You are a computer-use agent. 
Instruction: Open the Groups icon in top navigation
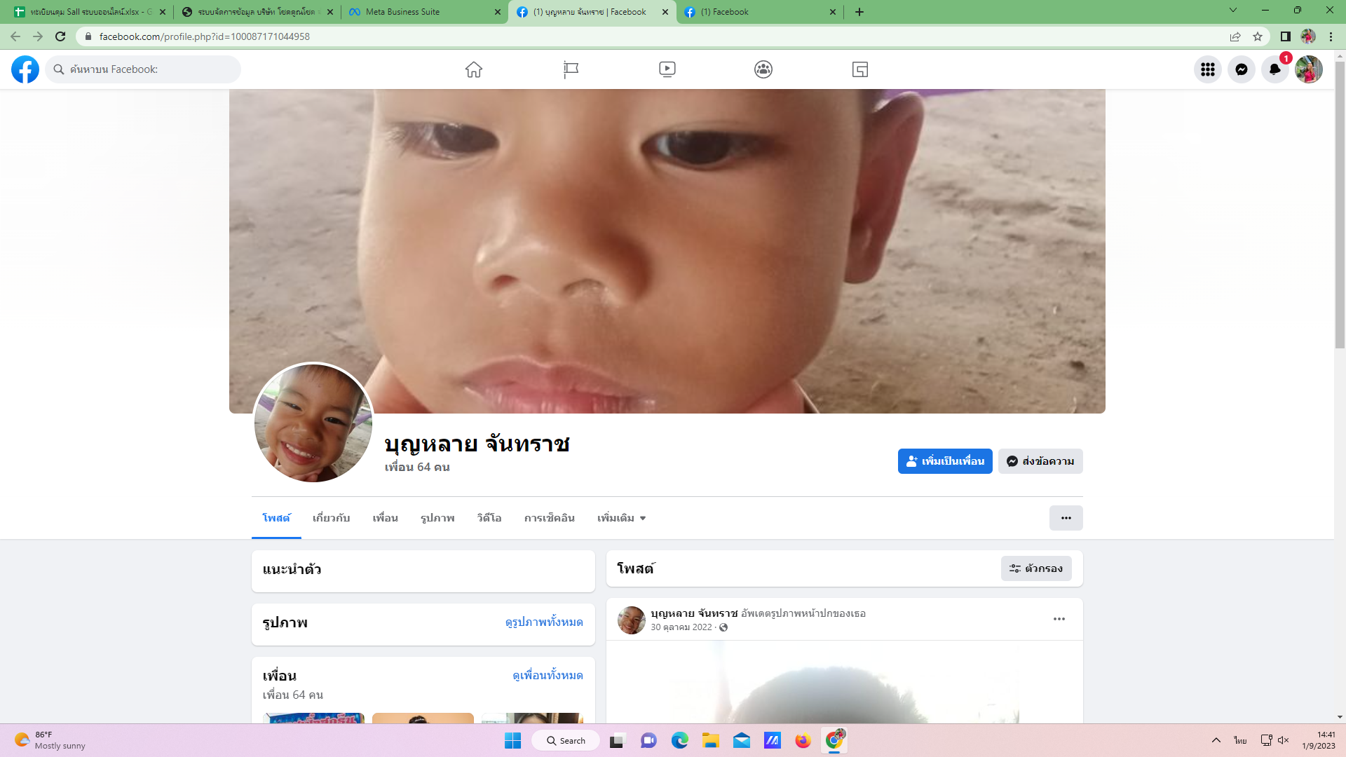[763, 69]
